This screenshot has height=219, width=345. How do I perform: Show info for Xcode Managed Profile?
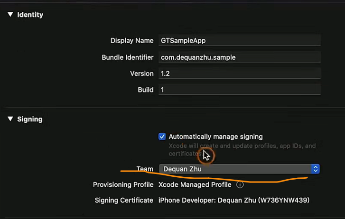click(240, 184)
